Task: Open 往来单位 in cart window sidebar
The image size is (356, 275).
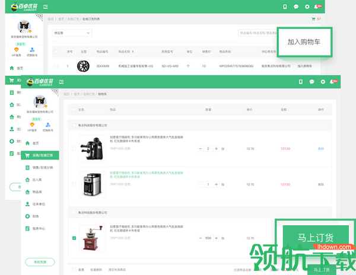Action: point(35,204)
